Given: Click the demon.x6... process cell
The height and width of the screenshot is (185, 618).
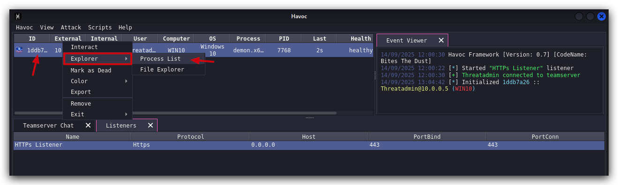Looking at the screenshot, I should coord(248,50).
